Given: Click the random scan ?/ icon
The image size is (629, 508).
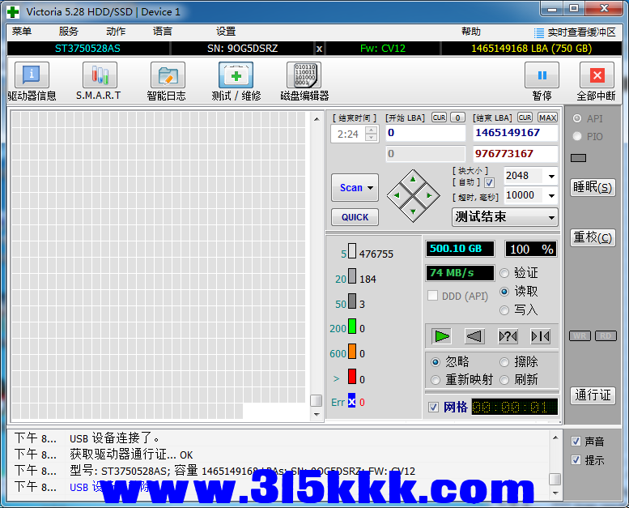Looking at the screenshot, I should [x=508, y=335].
